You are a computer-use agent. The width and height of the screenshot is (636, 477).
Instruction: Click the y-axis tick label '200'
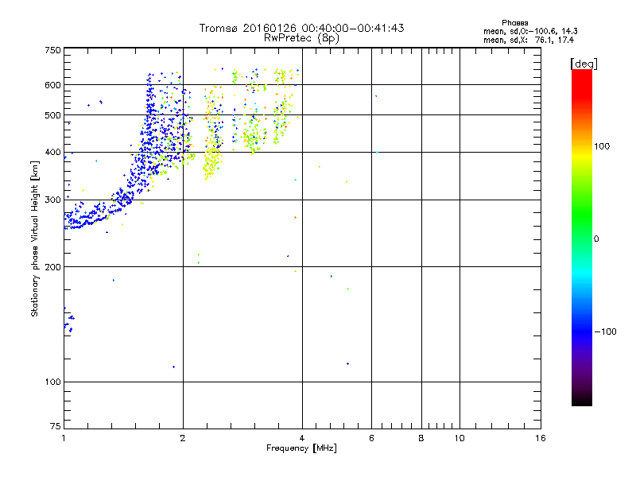(52, 267)
